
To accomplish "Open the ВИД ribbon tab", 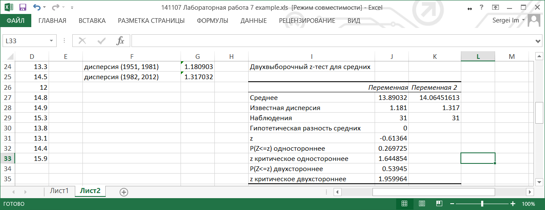I will 354,20.
